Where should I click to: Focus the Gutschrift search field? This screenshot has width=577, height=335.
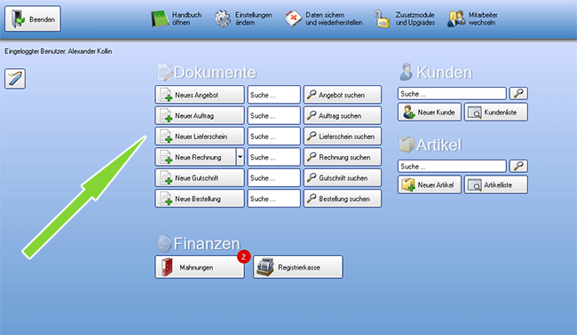[x=273, y=178]
